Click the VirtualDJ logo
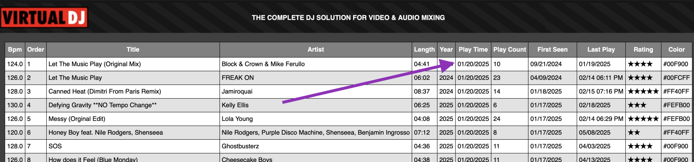The image size is (694, 162). tap(44, 17)
